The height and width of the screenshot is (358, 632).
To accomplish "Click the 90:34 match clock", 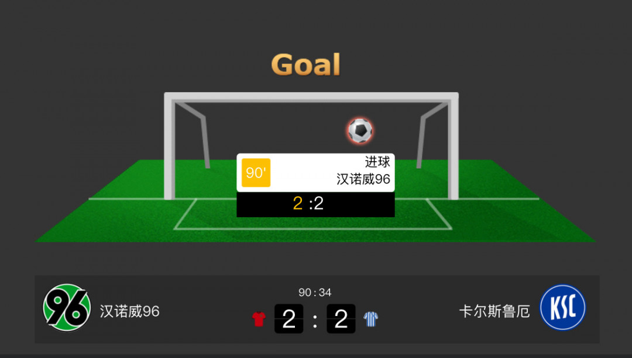I will (315, 293).
